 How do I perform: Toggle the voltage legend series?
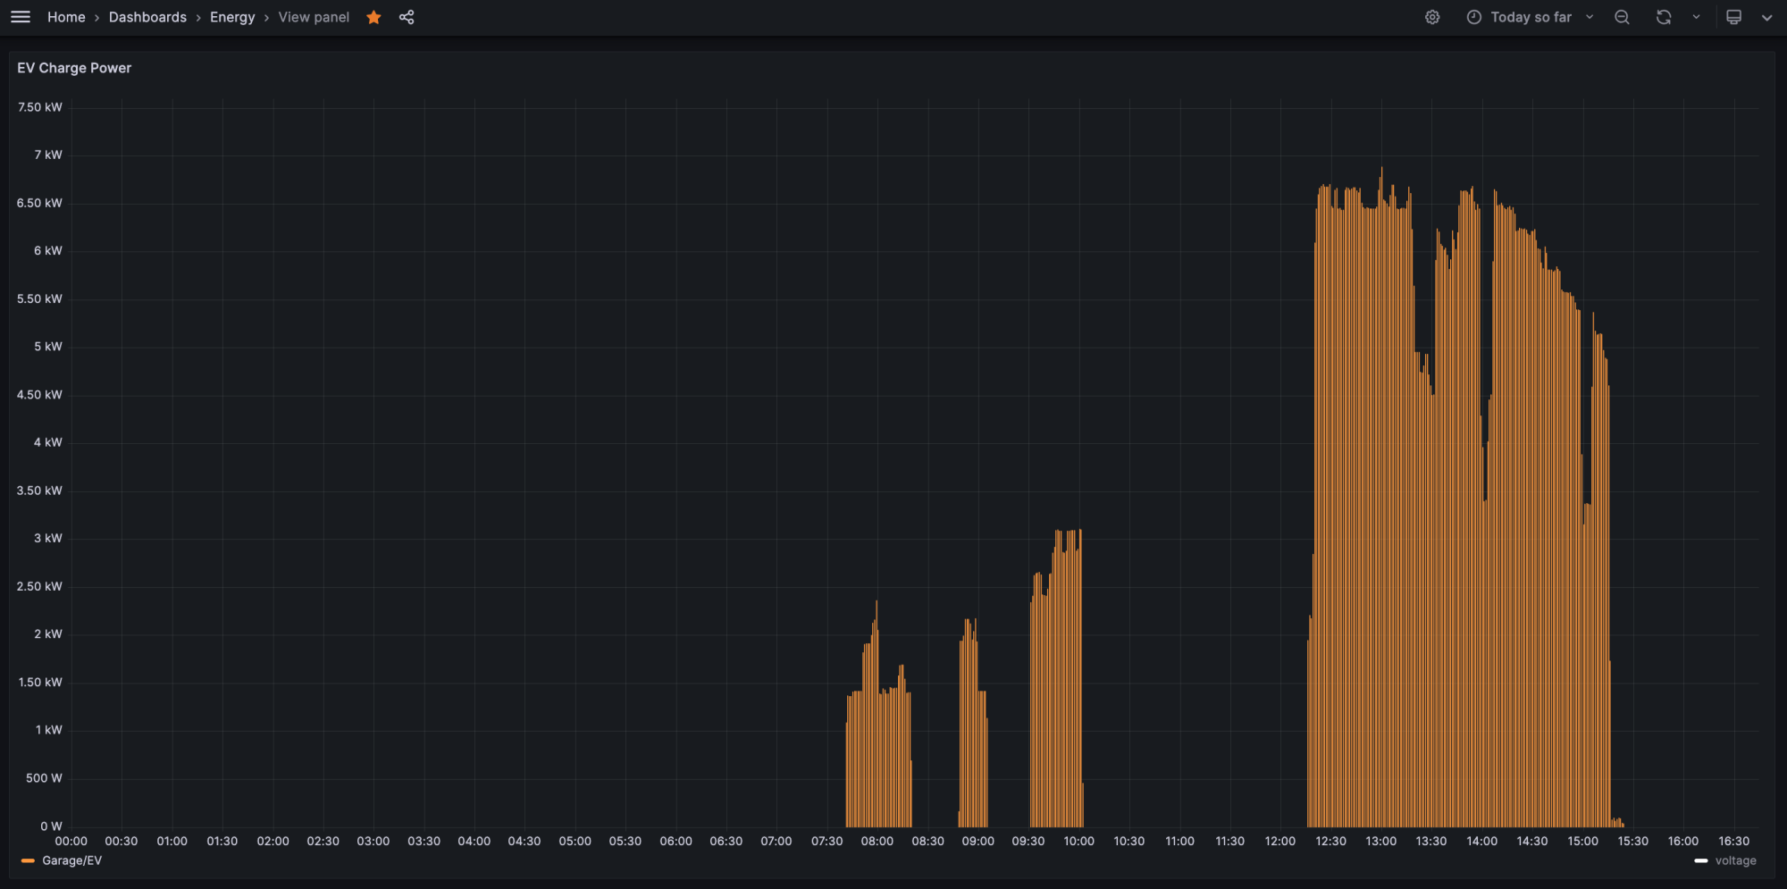1735,860
